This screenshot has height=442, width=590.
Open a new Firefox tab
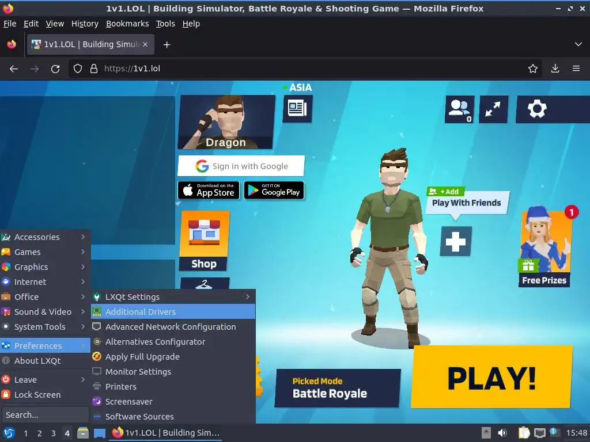(x=167, y=45)
